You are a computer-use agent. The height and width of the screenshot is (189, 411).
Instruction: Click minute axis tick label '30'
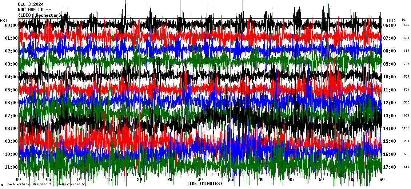[x=200, y=179]
